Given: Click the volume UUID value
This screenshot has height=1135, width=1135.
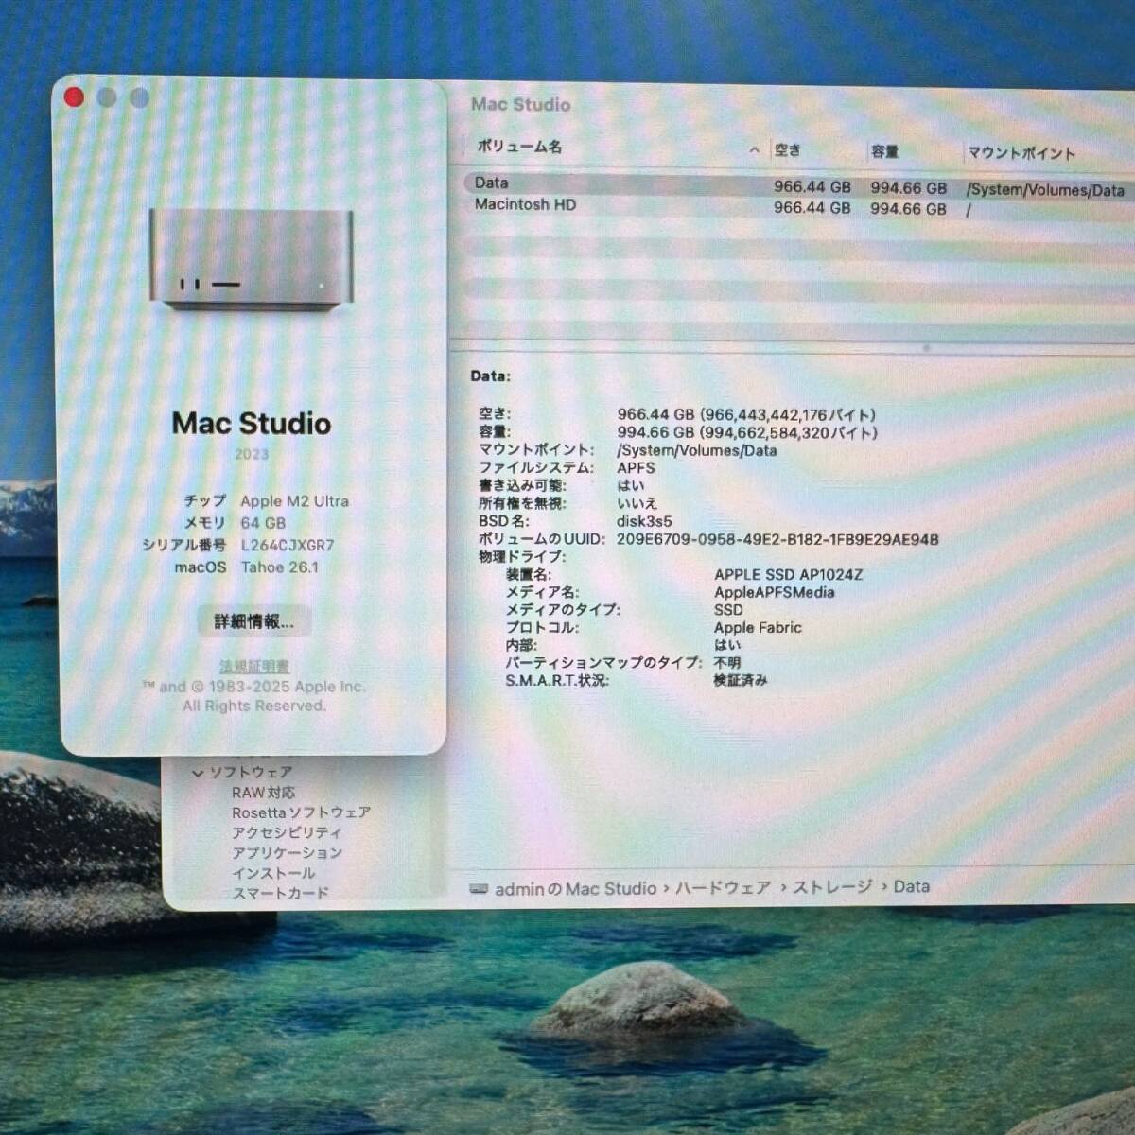Looking at the screenshot, I should [x=777, y=539].
